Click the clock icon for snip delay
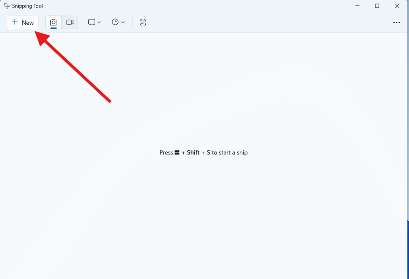Image resolution: width=409 pixels, height=279 pixels. pyautogui.click(x=115, y=22)
